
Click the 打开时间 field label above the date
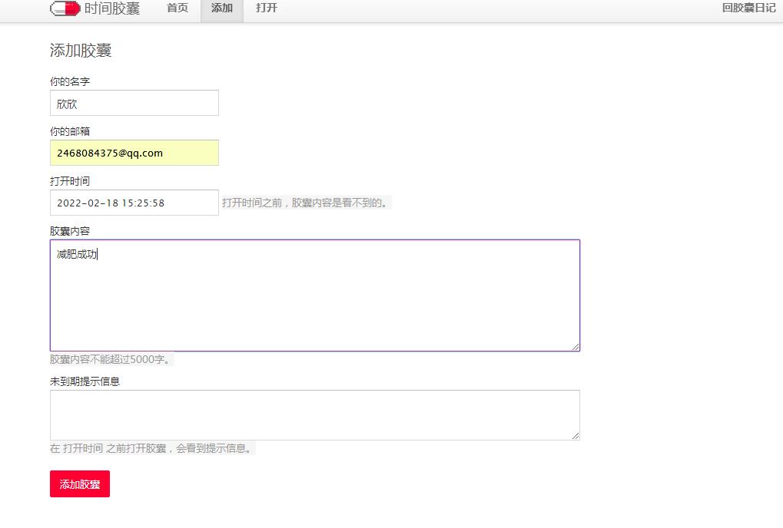click(x=70, y=181)
